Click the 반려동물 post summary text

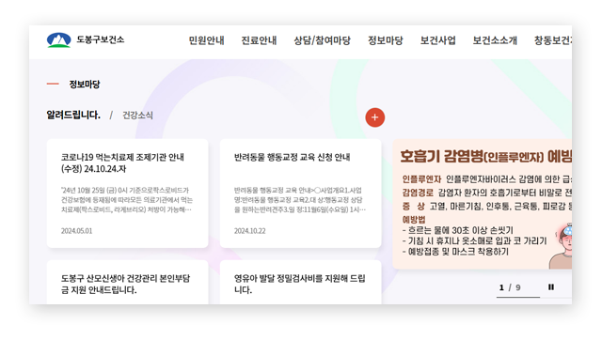coord(300,200)
